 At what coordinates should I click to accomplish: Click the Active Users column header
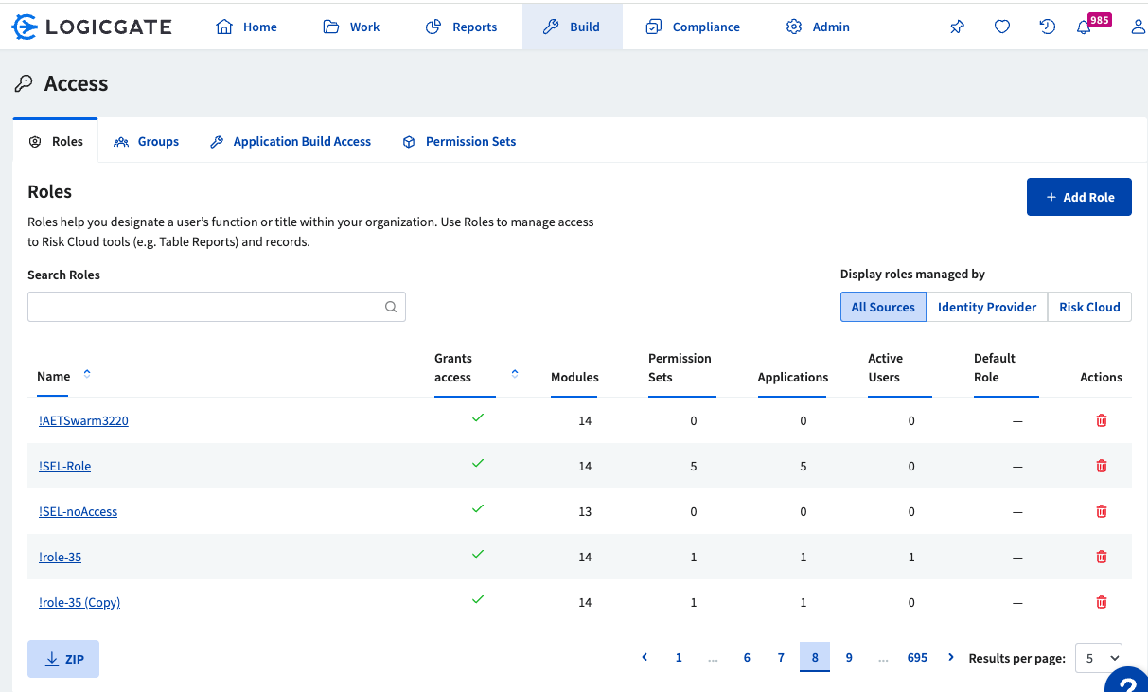click(886, 367)
